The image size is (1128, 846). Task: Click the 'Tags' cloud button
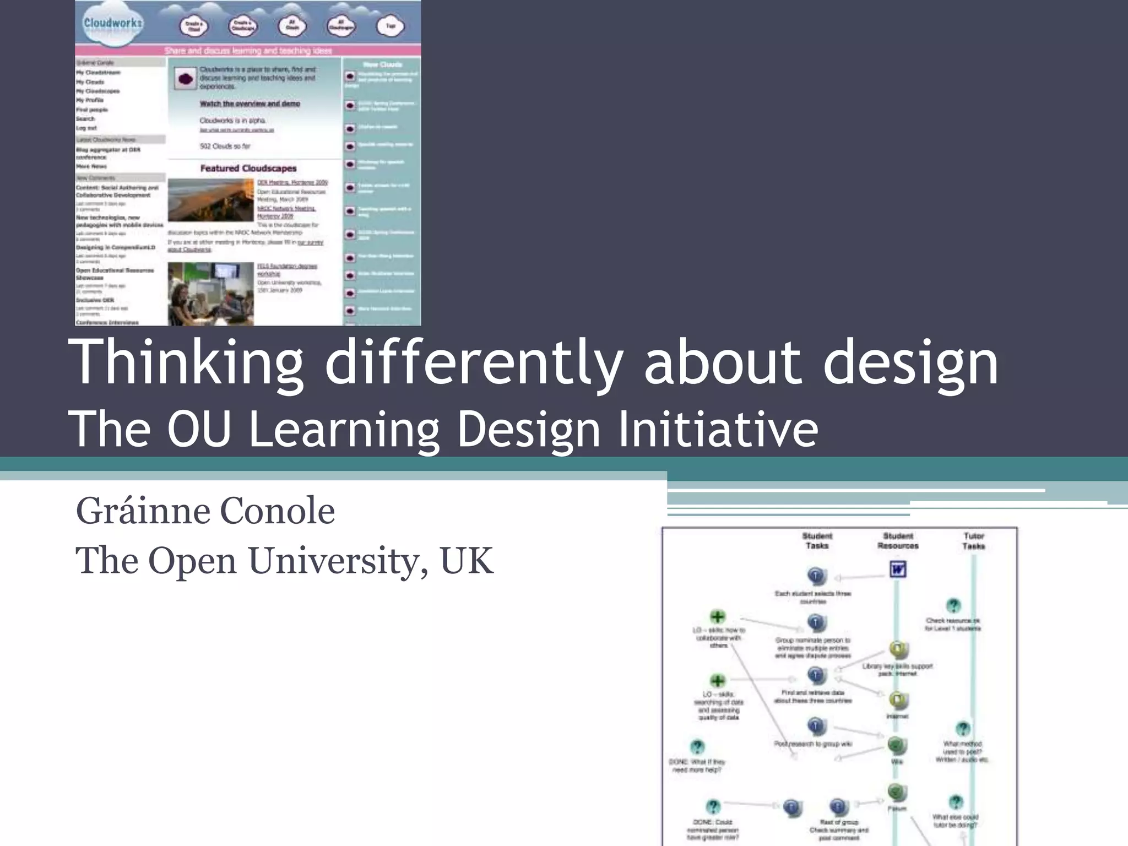click(390, 26)
